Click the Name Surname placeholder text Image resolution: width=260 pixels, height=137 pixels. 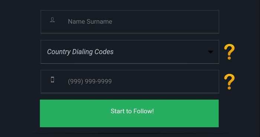[90, 22]
